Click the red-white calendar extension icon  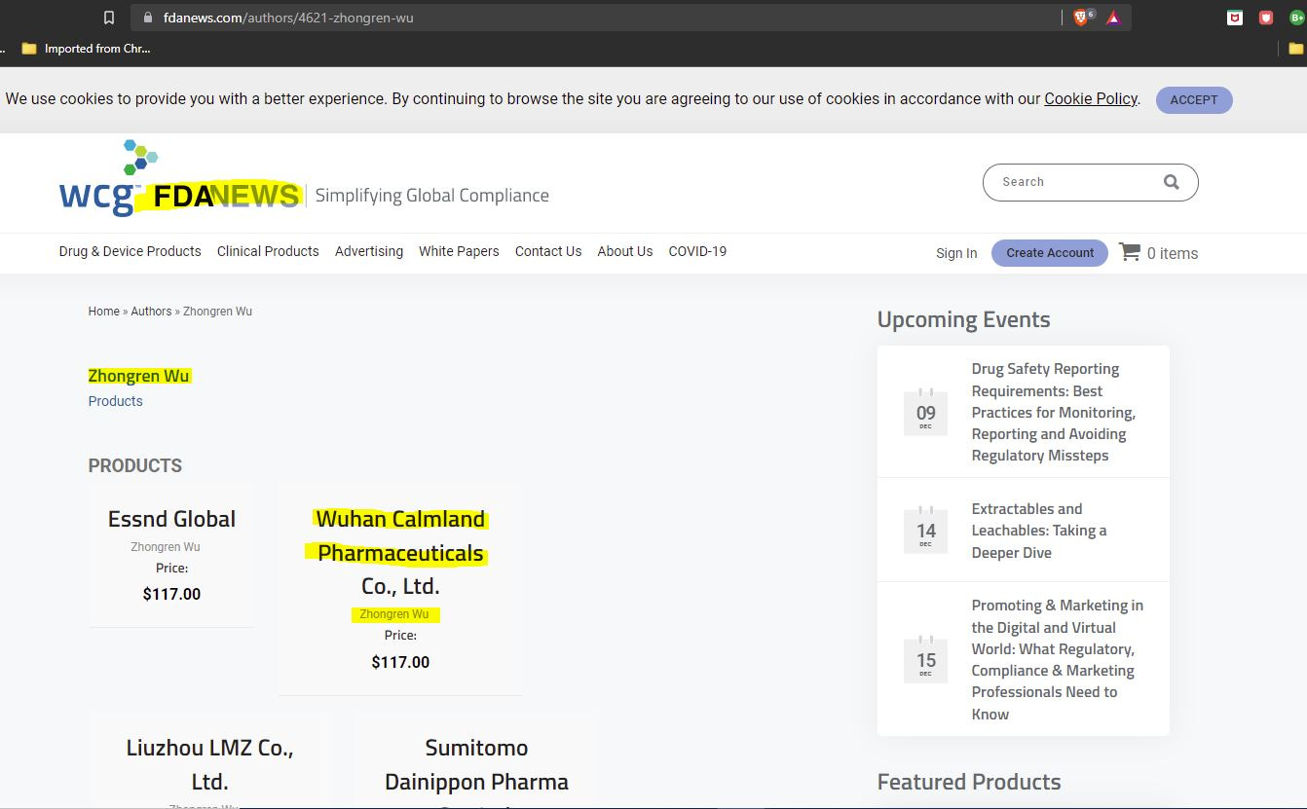(1235, 18)
